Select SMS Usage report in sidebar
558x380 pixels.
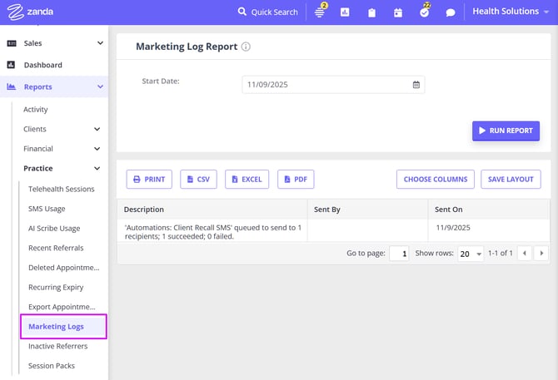pos(47,209)
